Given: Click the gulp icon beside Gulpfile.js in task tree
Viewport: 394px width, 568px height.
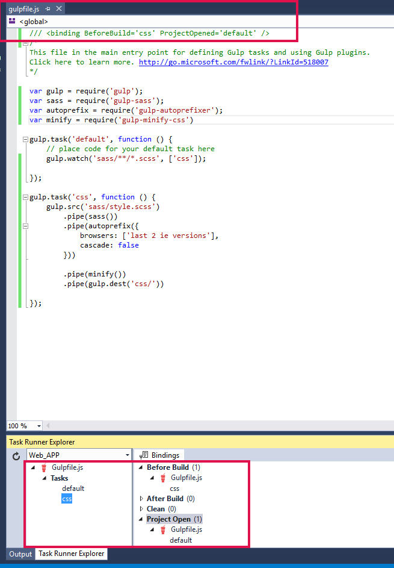Looking at the screenshot, I should click(44, 467).
